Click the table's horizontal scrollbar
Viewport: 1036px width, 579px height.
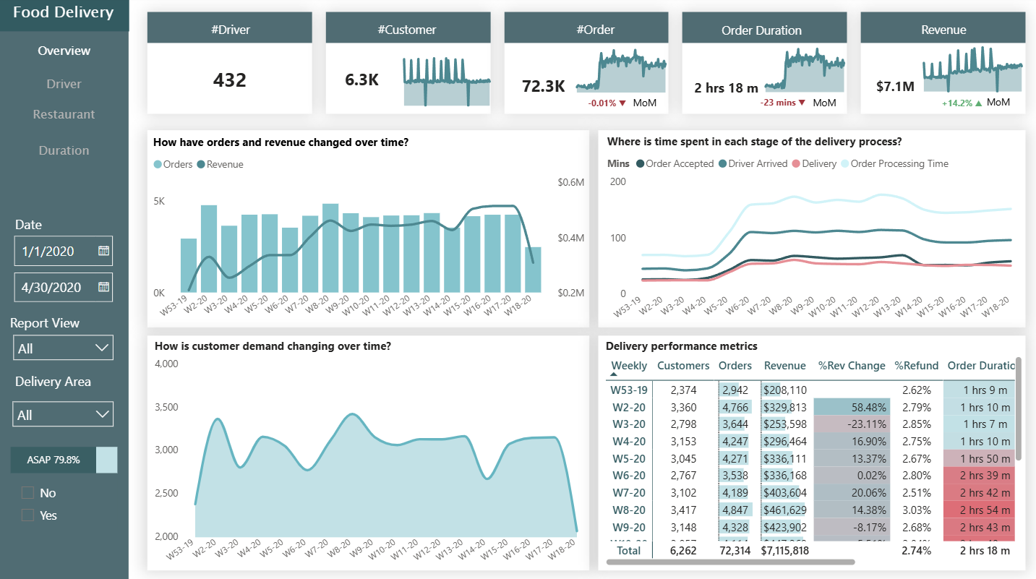point(730,561)
